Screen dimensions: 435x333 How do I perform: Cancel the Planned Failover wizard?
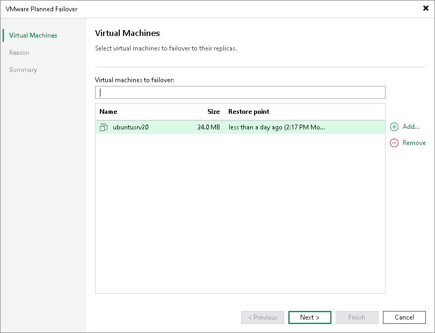coord(404,317)
